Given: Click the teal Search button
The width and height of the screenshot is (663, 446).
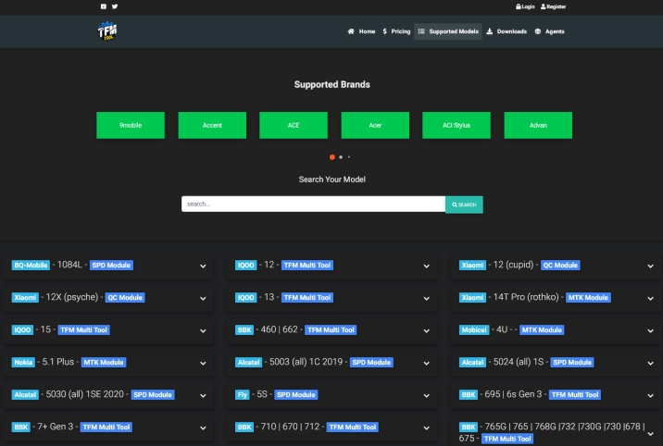Looking at the screenshot, I should (x=464, y=204).
